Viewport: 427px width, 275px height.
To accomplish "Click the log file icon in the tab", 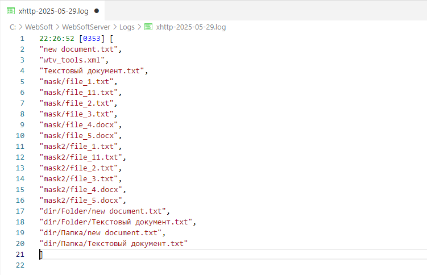I will [x=11, y=11].
